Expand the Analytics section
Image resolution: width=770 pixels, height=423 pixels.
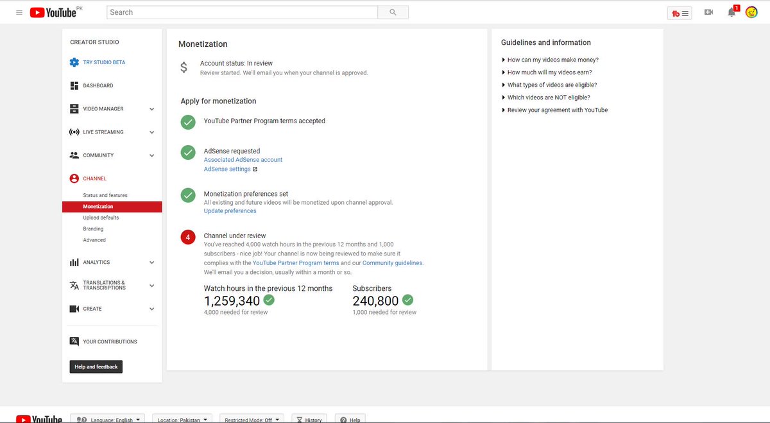[152, 263]
